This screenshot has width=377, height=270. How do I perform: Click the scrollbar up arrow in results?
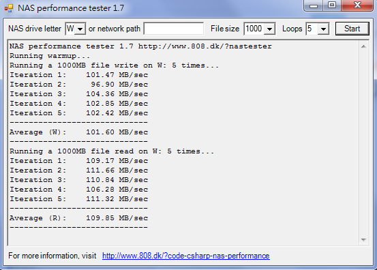coord(363,46)
